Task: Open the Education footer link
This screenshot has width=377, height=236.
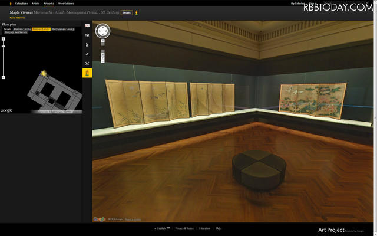Action: pos(204,228)
